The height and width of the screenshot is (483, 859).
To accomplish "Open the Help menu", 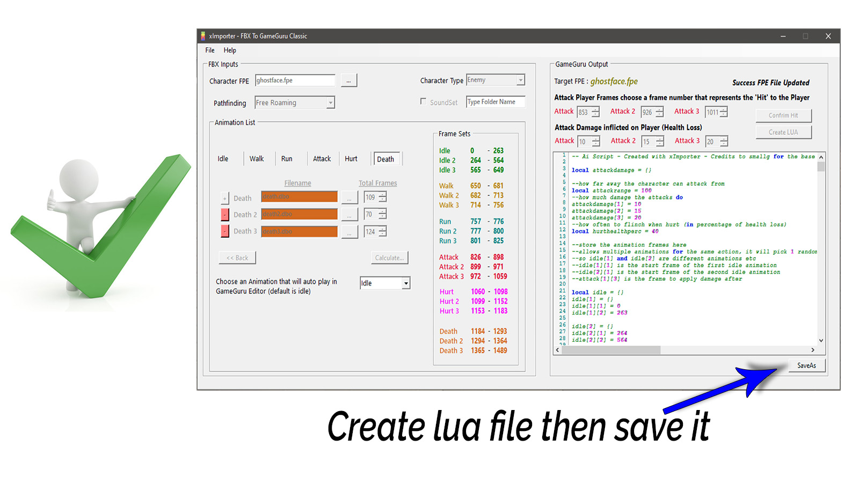I will click(x=230, y=50).
